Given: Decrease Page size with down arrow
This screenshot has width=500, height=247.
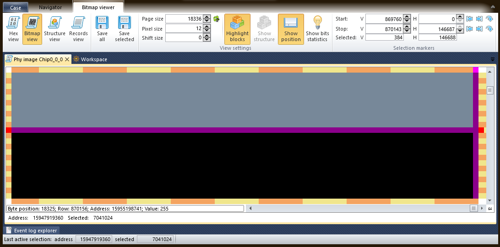Looking at the screenshot, I should (207, 21).
